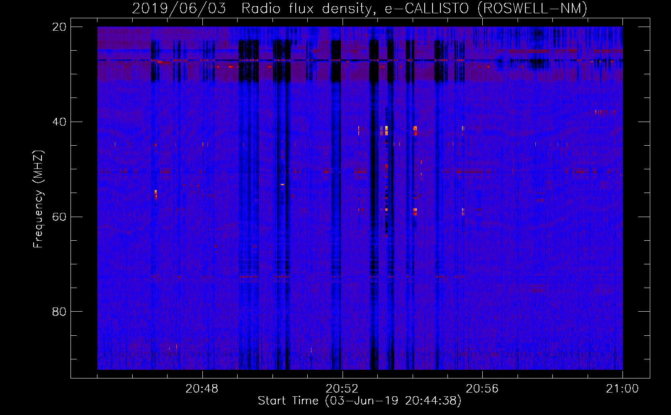
Task: Click the 20:52 time tick label
Action: coord(342,389)
